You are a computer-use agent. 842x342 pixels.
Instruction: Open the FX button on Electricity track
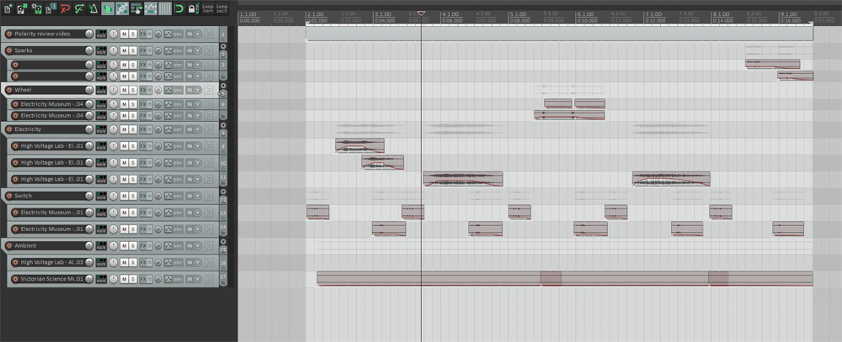(x=145, y=129)
